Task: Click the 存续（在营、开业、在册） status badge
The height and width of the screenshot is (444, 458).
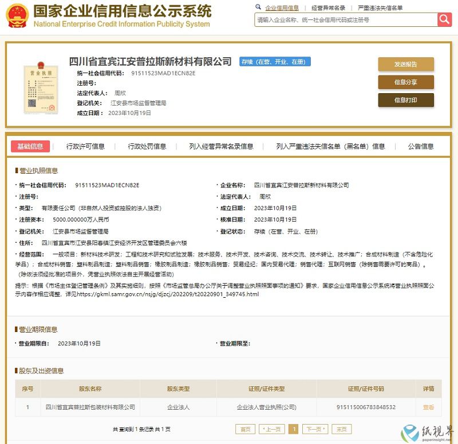Action: point(275,62)
